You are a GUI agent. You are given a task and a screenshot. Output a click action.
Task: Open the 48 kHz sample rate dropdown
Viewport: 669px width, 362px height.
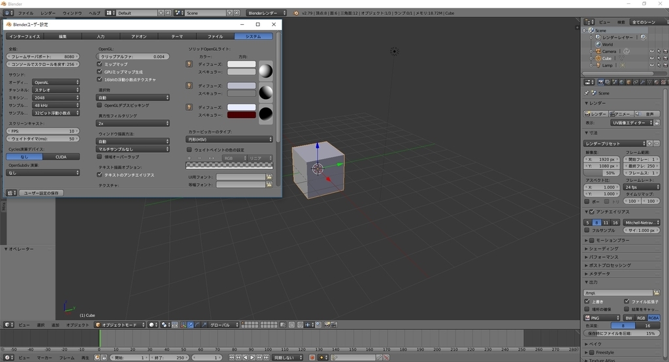[x=56, y=105]
